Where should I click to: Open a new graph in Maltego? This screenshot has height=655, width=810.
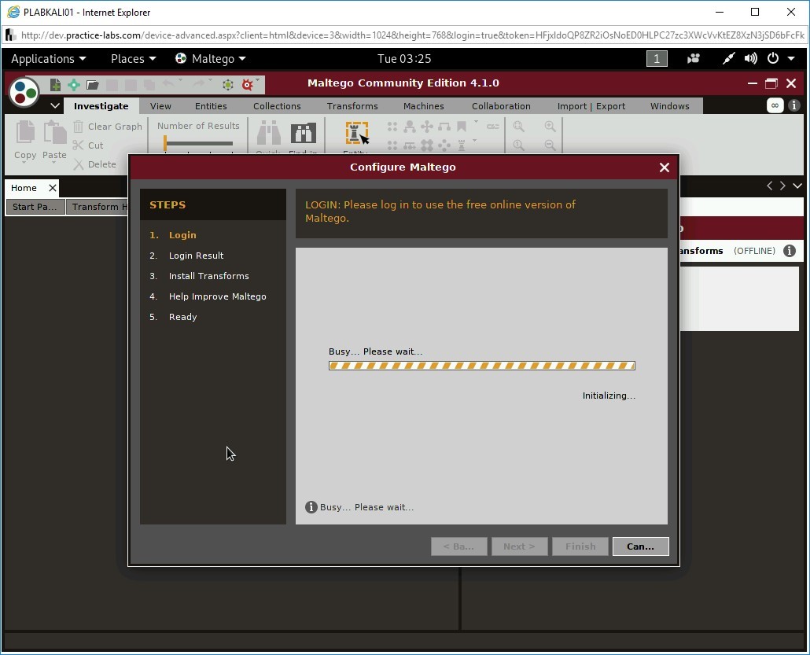pyautogui.click(x=53, y=84)
